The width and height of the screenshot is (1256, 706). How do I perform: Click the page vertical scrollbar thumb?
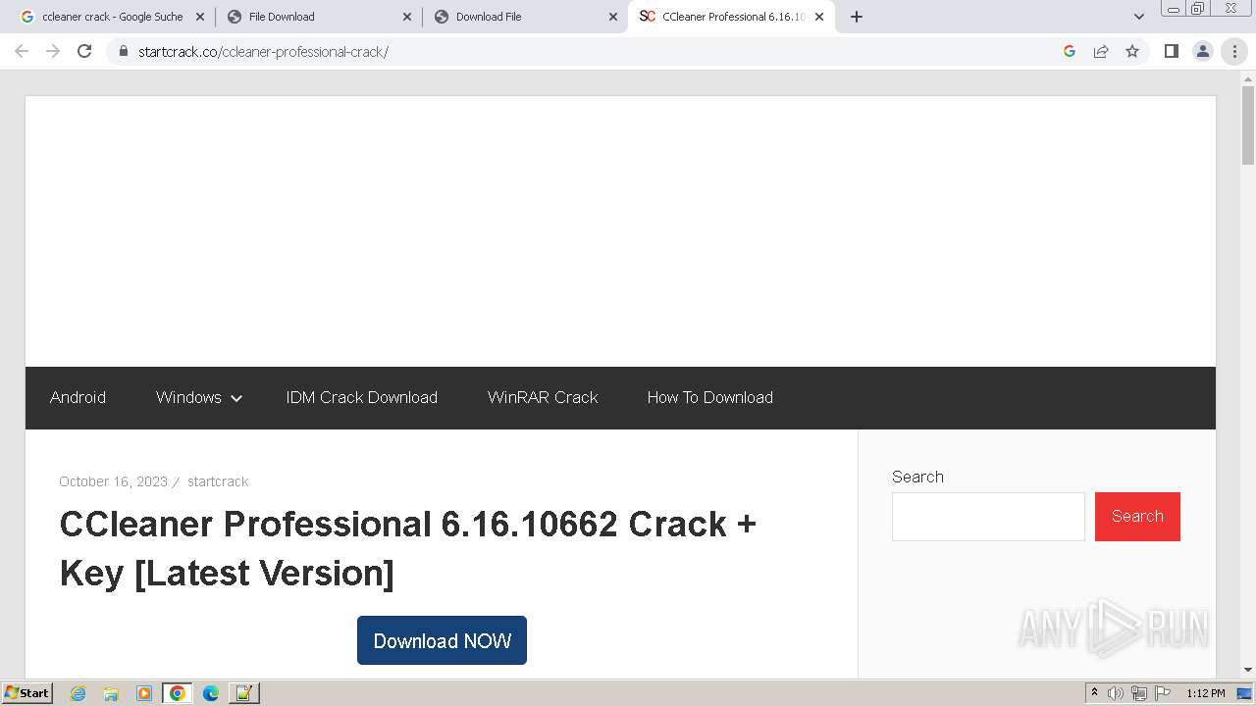pyautogui.click(x=1248, y=126)
